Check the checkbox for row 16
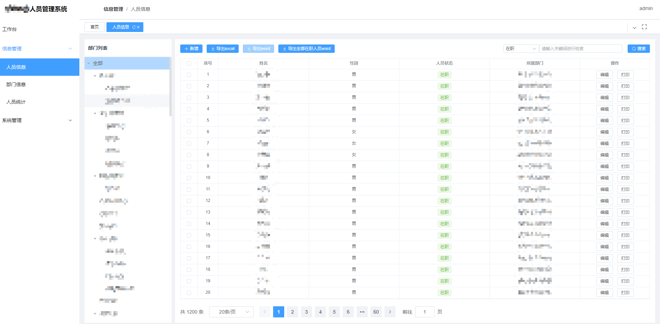Image resolution: width=660 pixels, height=324 pixels. tap(189, 247)
